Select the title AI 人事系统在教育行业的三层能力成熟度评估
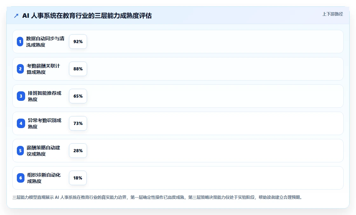Viewport: 356px width, 215px height. (87, 16)
